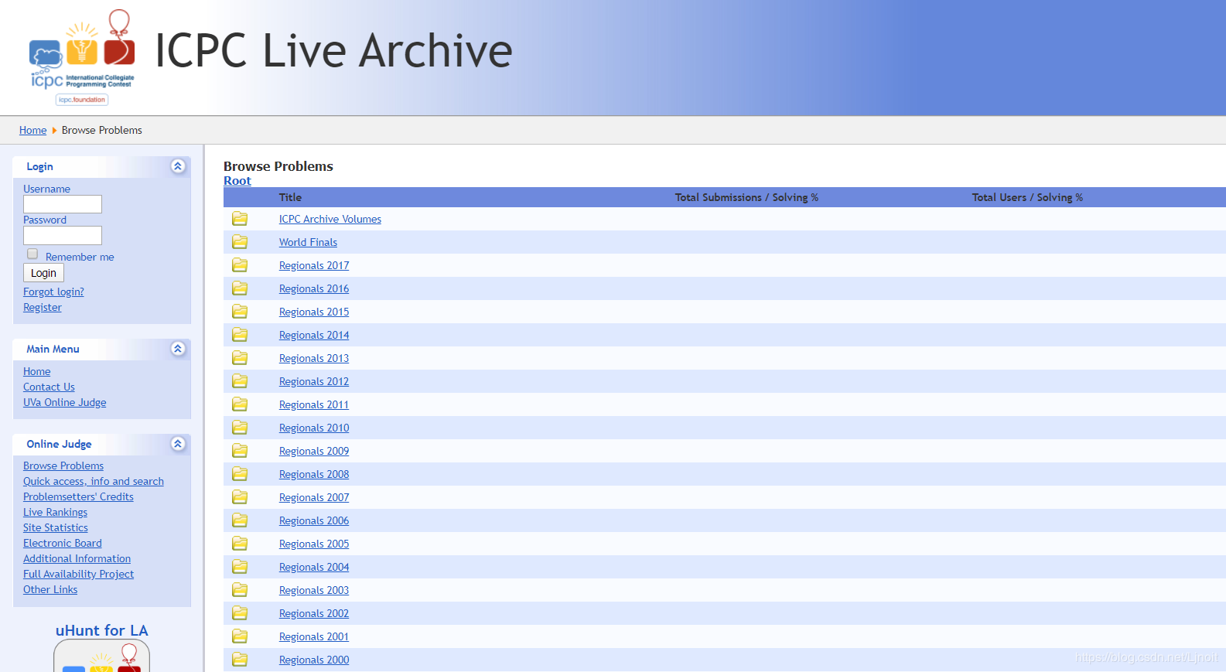The width and height of the screenshot is (1226, 672).
Task: Open the Forgot login? link
Action: tap(53, 292)
